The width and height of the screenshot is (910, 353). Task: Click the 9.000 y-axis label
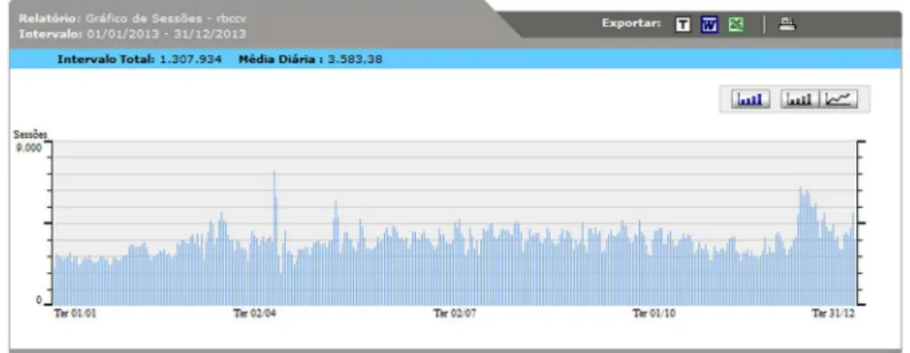(29, 148)
